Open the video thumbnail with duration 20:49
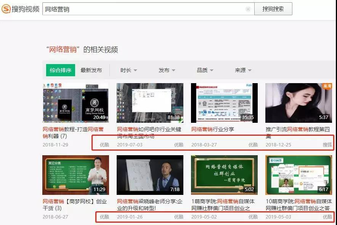337x225 pixels. [75, 103]
